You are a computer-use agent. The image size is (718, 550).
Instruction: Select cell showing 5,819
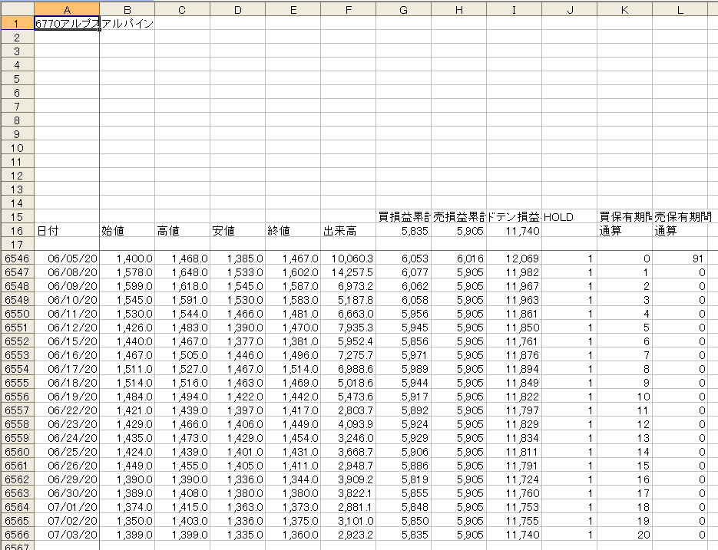coord(403,479)
